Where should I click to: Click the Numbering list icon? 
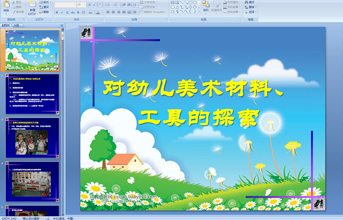[x=117, y=4]
